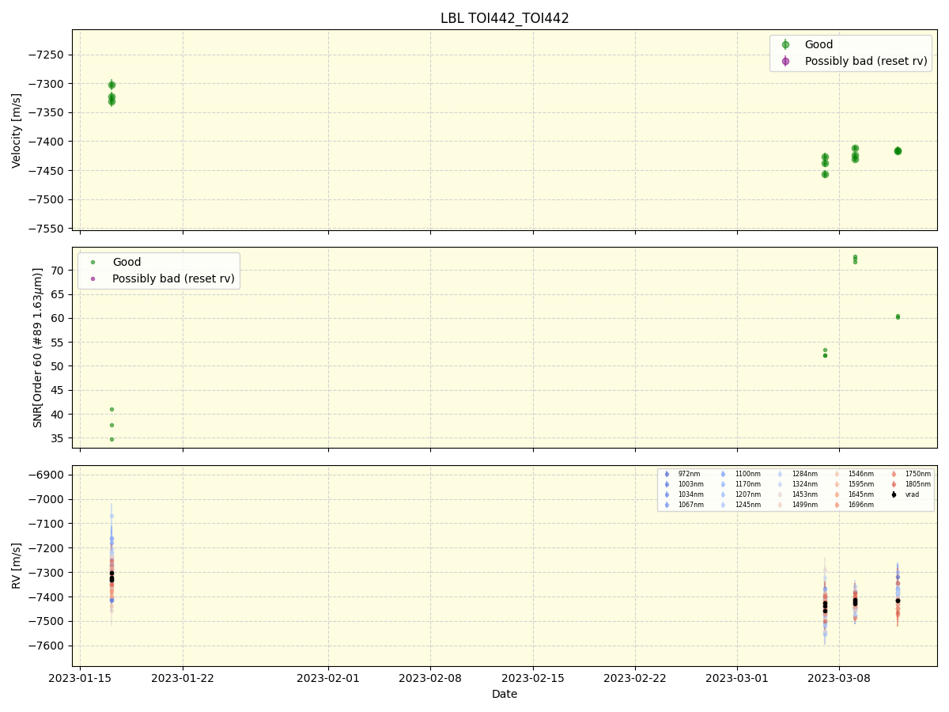Click the SNR point cluster above 70
The width and height of the screenshot is (949, 712).
coord(855,259)
